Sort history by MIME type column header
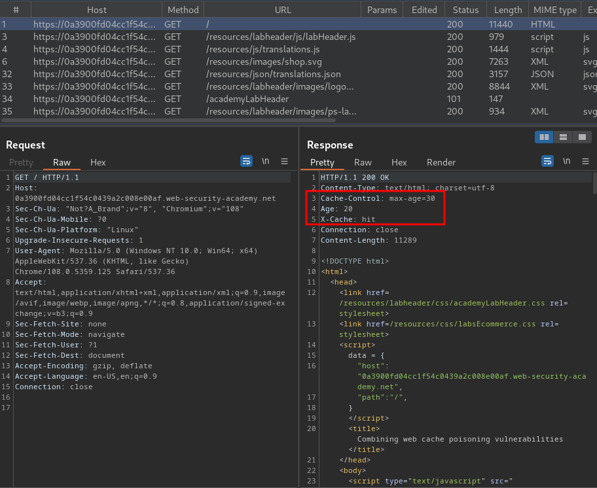Image resolution: width=597 pixels, height=488 pixels. [555, 10]
